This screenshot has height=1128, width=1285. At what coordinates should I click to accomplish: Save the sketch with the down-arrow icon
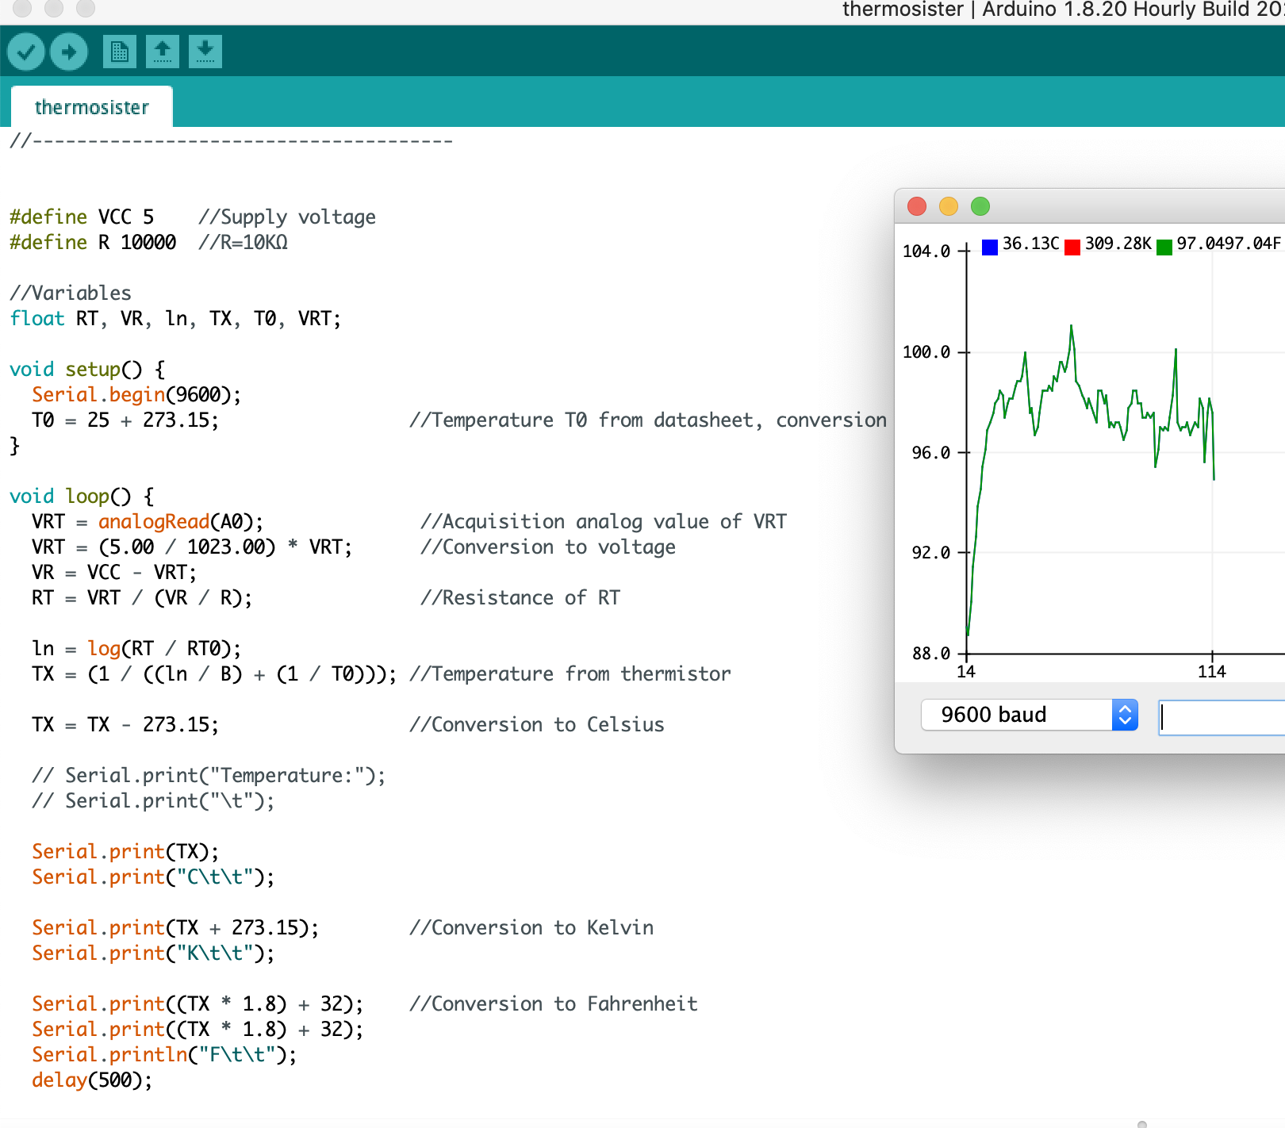(205, 52)
